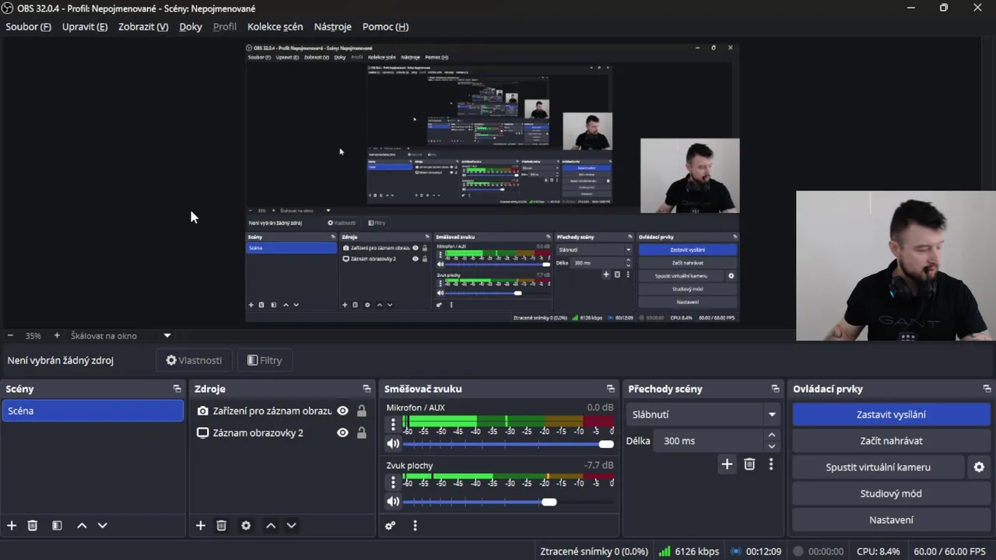
Task: Remove selected scene with trash icon
Action: (33, 526)
